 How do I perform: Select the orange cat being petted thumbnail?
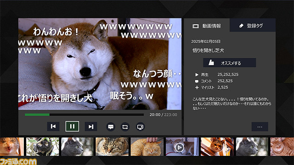(147, 147)
